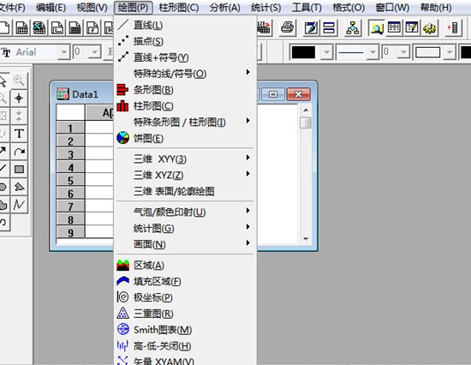Select the rectangle drawing tool
471x365 pixels.
(x=19, y=170)
